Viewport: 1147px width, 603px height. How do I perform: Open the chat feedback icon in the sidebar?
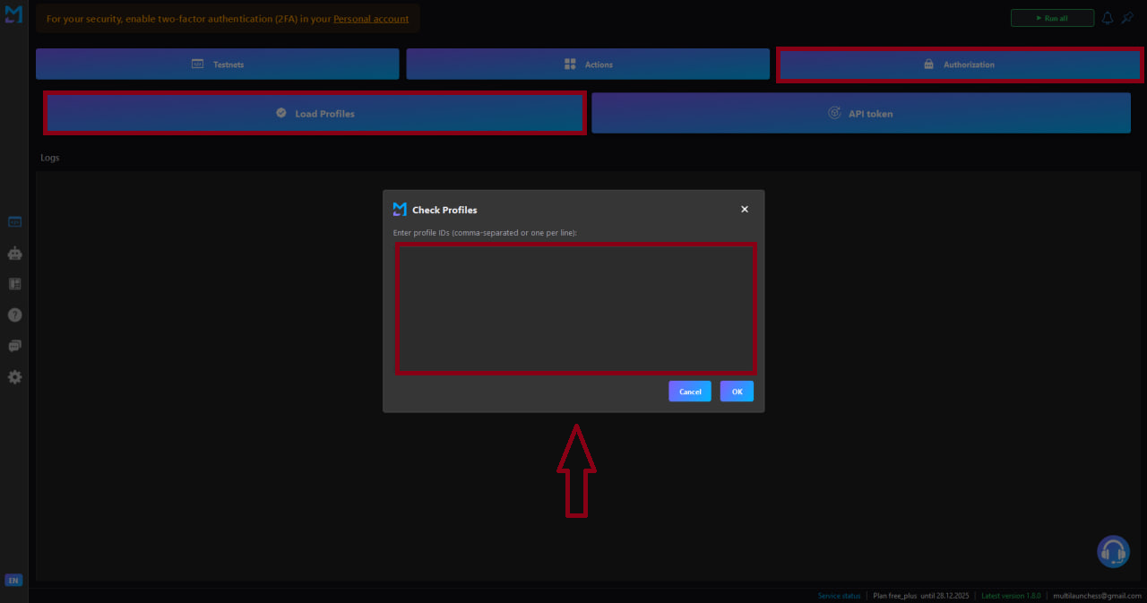13,345
